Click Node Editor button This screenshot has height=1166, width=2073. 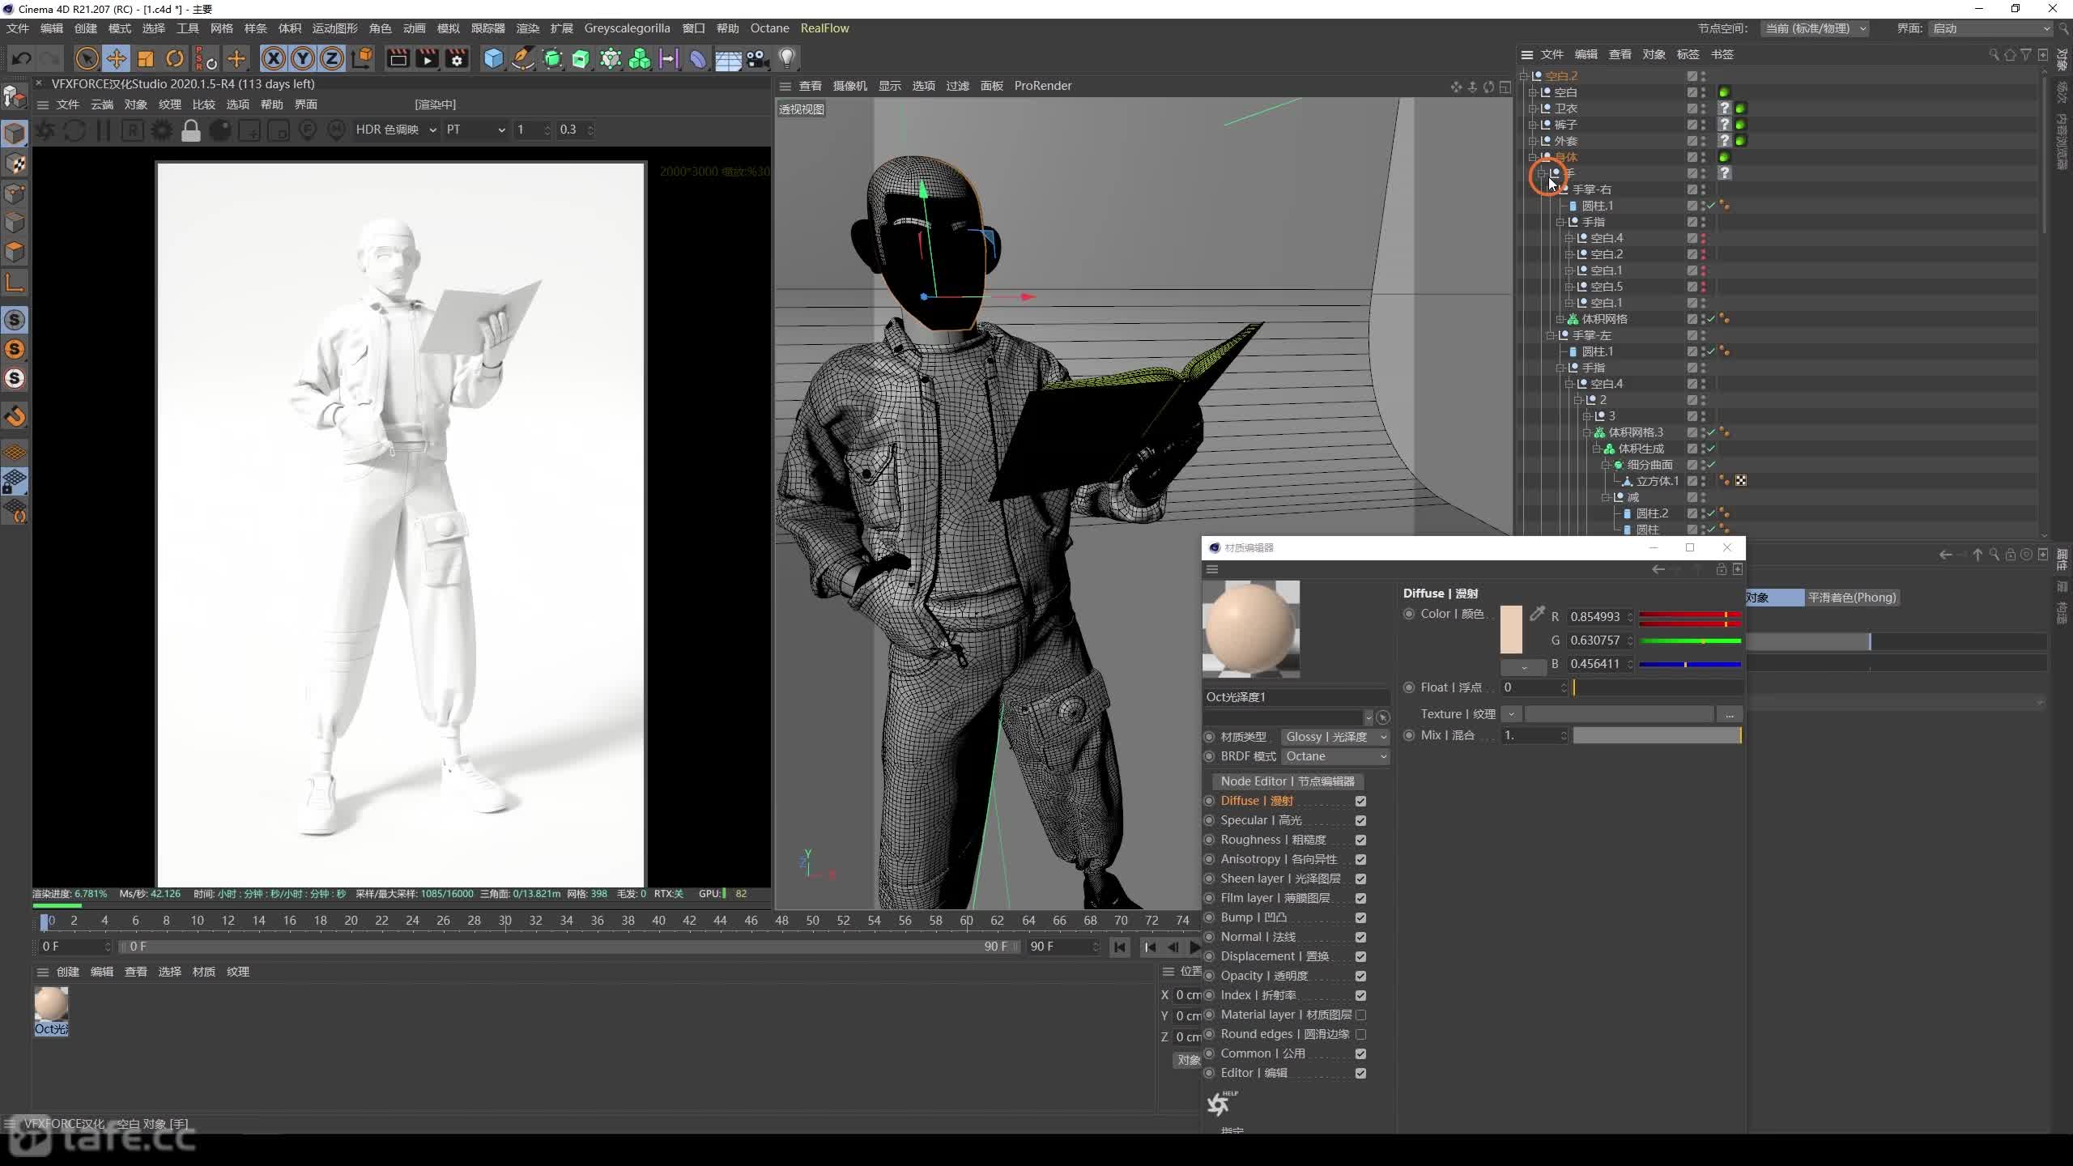1288,781
